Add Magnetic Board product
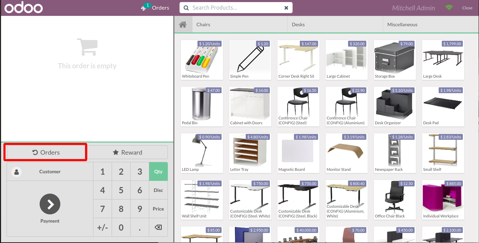 [x=298, y=153]
